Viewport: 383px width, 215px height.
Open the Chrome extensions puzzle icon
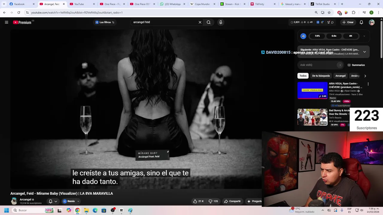353,13
